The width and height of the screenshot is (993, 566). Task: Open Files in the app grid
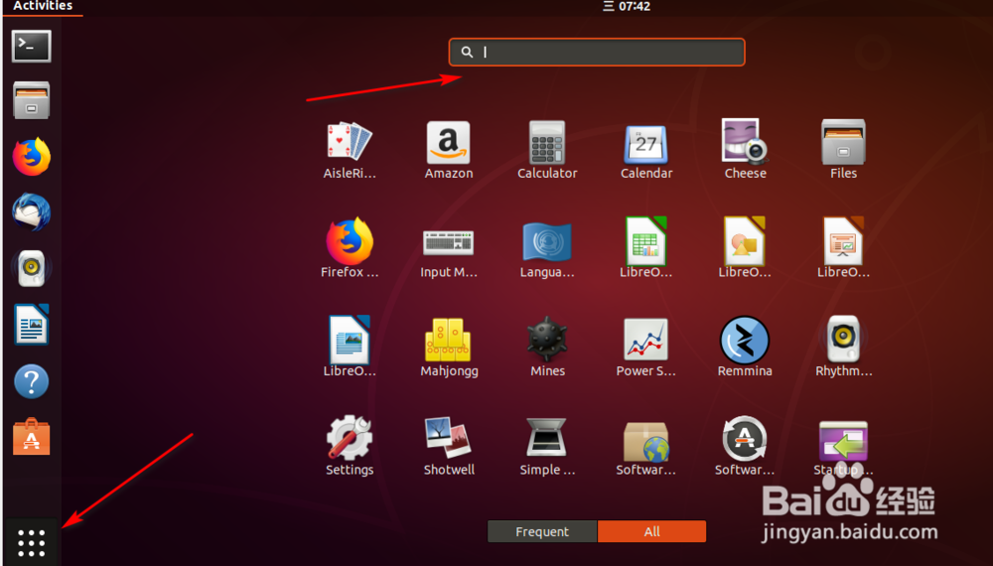click(x=843, y=150)
